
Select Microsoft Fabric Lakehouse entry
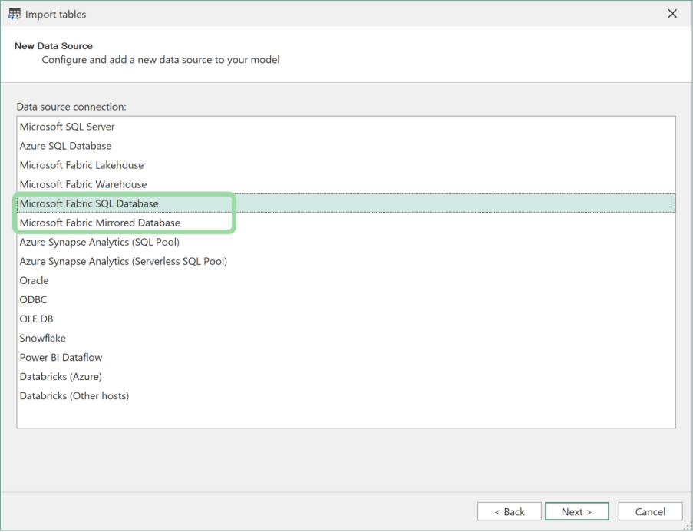pyautogui.click(x=346, y=165)
